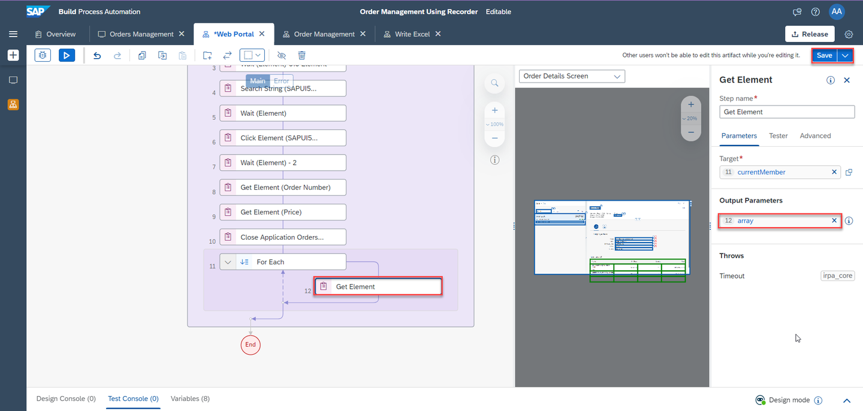
Task: Zoom out the workflow canvas
Action: [494, 138]
